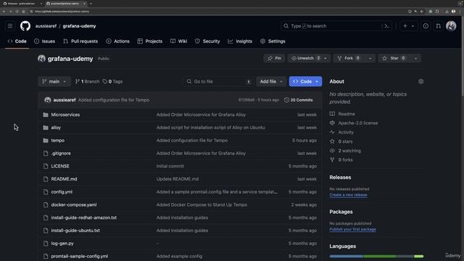Viewport: 464px width, 261px height.
Task: Open the Security tab
Action: click(x=207, y=41)
